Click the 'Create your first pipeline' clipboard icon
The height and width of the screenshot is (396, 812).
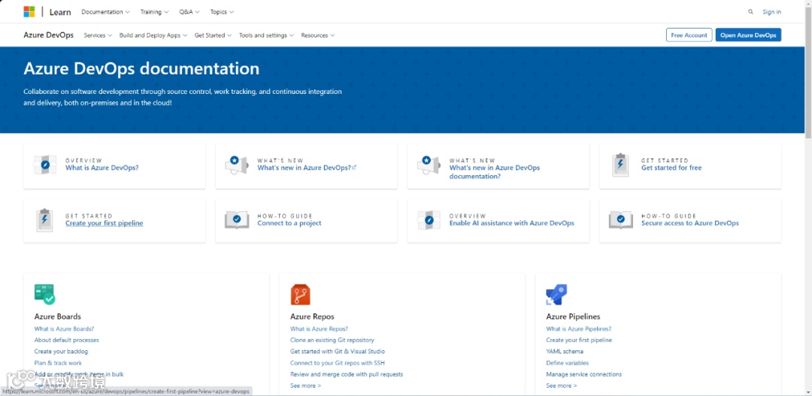44,220
